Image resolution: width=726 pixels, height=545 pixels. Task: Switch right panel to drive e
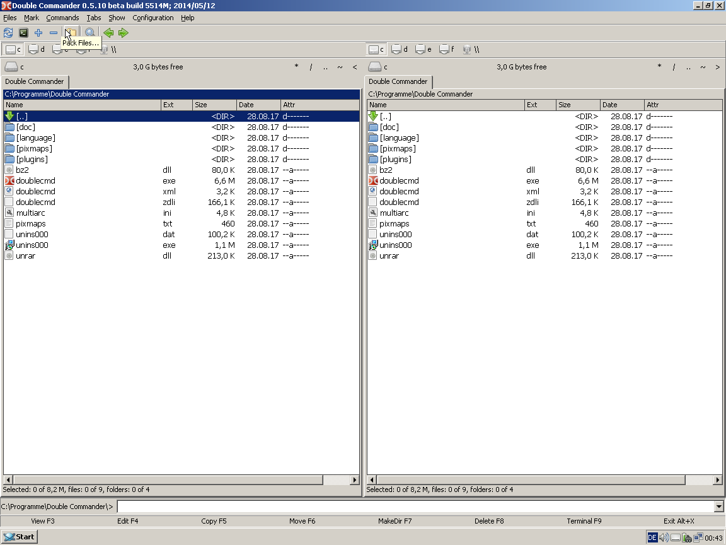point(424,49)
